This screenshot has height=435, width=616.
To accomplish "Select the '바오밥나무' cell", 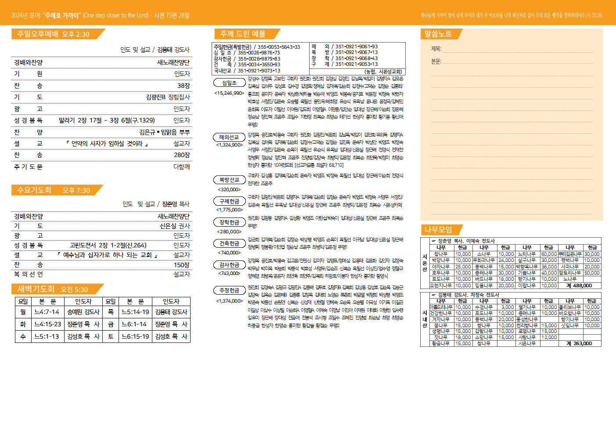I will pos(570,313).
